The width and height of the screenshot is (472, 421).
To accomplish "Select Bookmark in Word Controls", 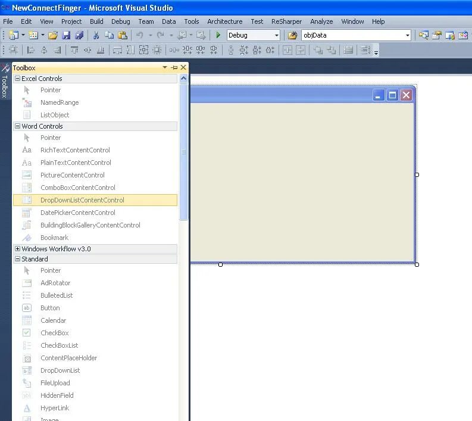I will point(95,238).
